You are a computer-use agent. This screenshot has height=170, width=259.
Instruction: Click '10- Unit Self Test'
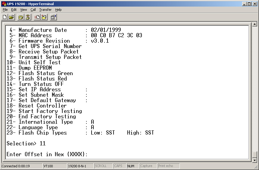click(33, 62)
